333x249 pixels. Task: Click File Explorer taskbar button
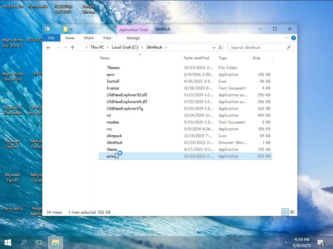(x=55, y=243)
